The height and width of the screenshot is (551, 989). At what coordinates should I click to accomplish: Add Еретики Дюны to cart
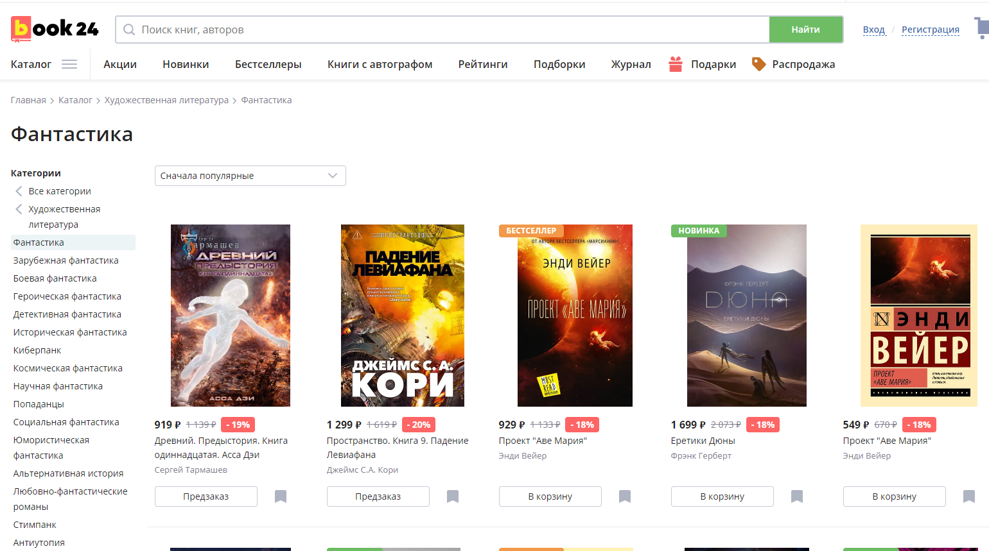coord(722,496)
